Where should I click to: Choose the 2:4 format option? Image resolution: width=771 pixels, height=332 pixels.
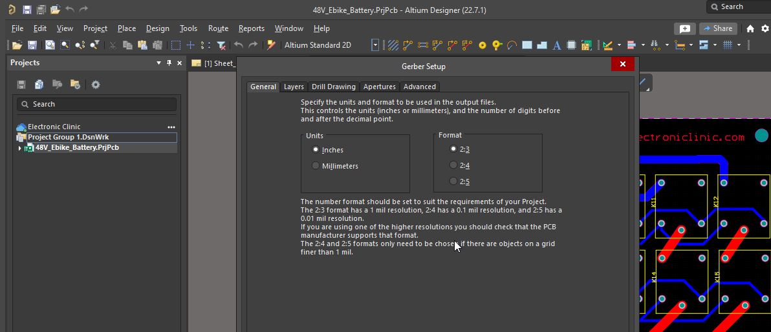453,165
